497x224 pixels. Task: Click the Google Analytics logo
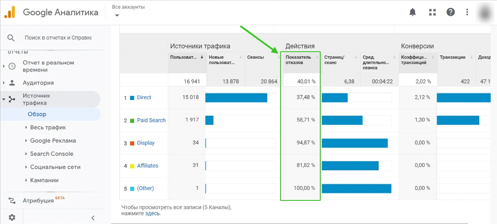coord(10,12)
